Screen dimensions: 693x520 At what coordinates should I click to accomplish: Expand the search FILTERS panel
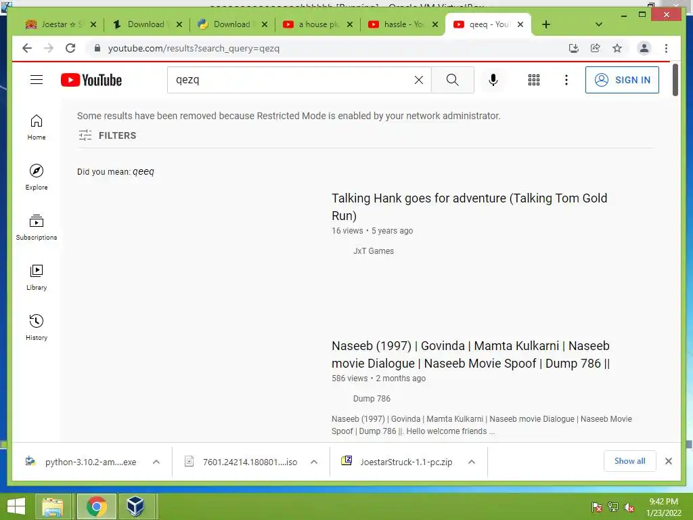click(107, 135)
